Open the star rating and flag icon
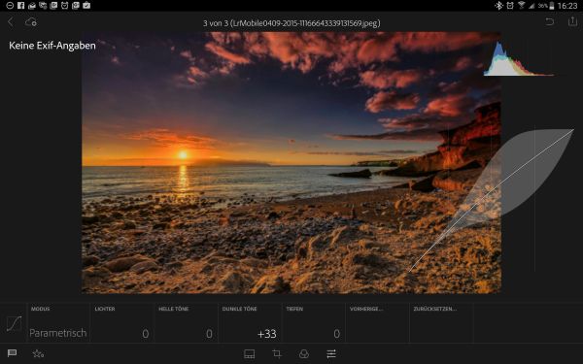The image size is (583, 364). point(38,353)
